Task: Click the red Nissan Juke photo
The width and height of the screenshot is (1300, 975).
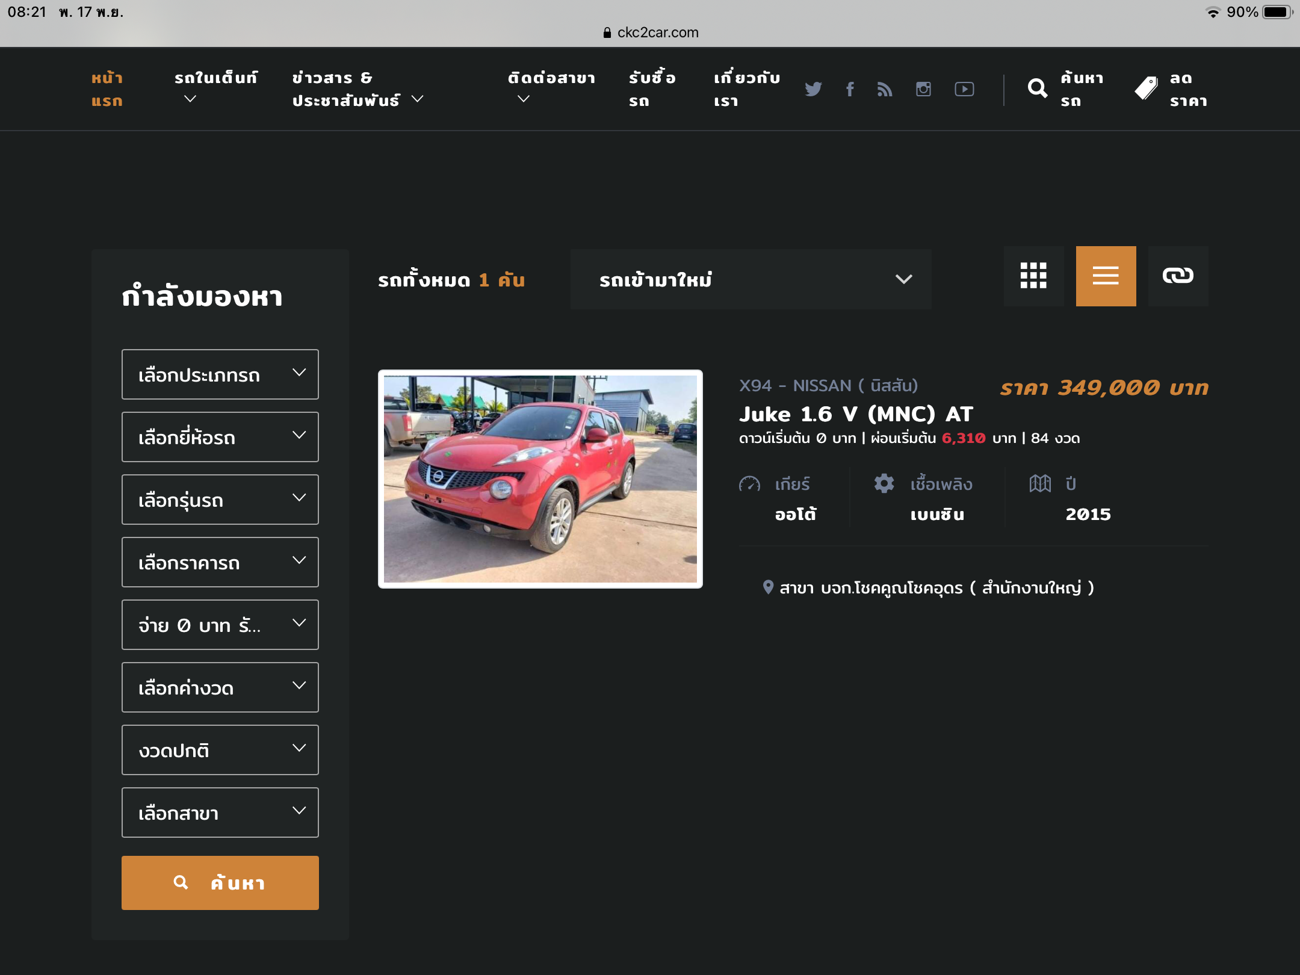Action: (540, 479)
